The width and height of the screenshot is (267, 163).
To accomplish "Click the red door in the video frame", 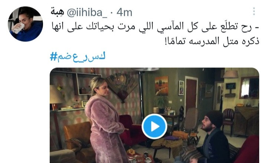I will [x=191, y=95].
